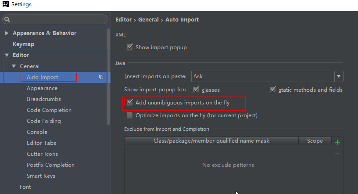Open the Insert imports on paste dropdown
The height and width of the screenshot is (194, 358).
click(339, 76)
